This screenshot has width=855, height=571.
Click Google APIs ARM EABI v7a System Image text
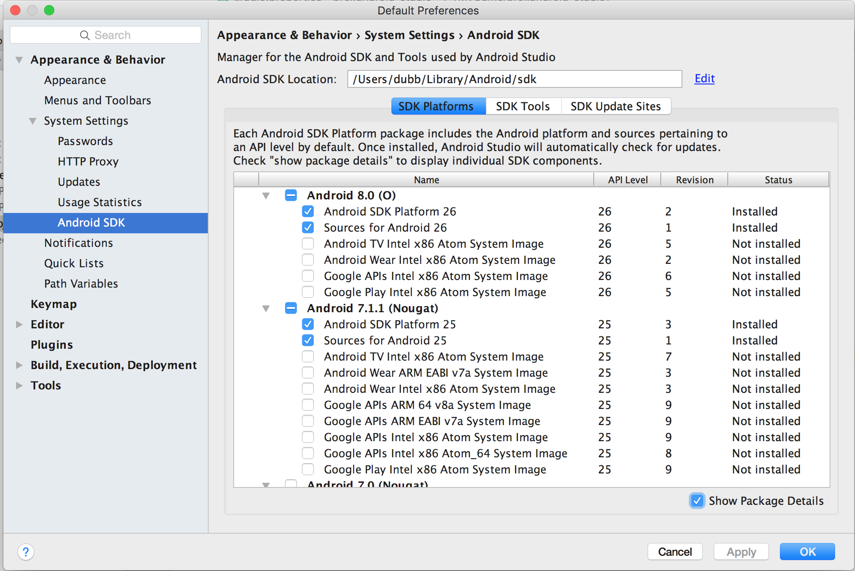click(432, 421)
